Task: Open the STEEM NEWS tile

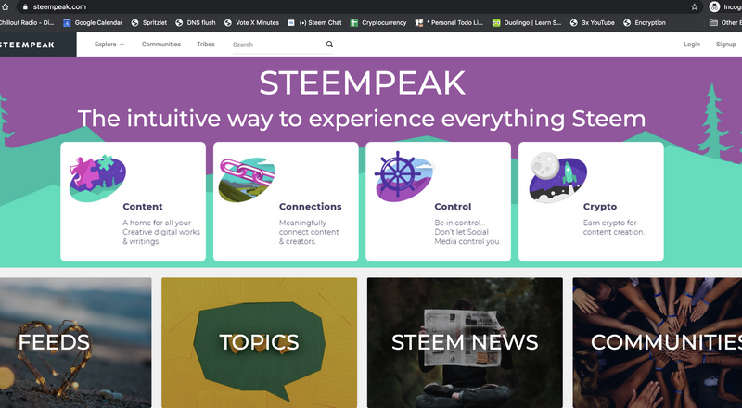Action: tap(465, 343)
